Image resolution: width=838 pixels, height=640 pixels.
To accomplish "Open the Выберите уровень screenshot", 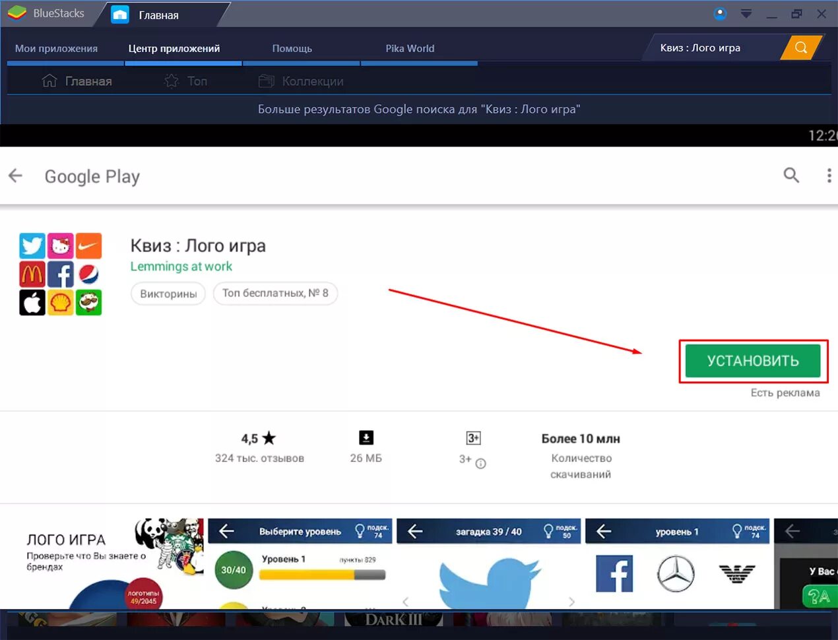I will (x=300, y=563).
